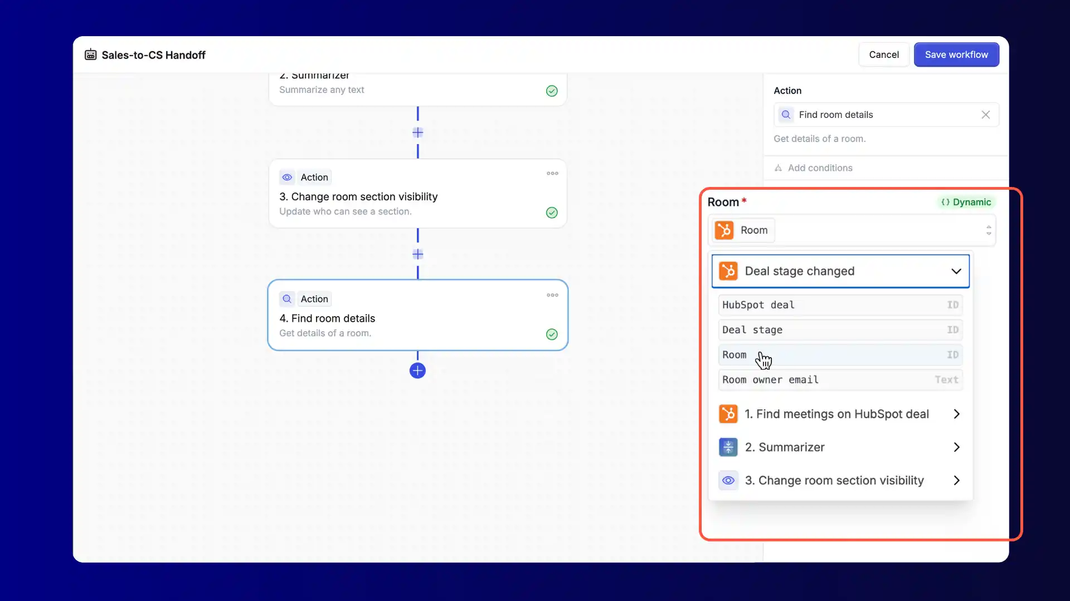The image size is (1070, 601).
Task: Click the workflow robot icon beside the title
Action: [x=90, y=55]
